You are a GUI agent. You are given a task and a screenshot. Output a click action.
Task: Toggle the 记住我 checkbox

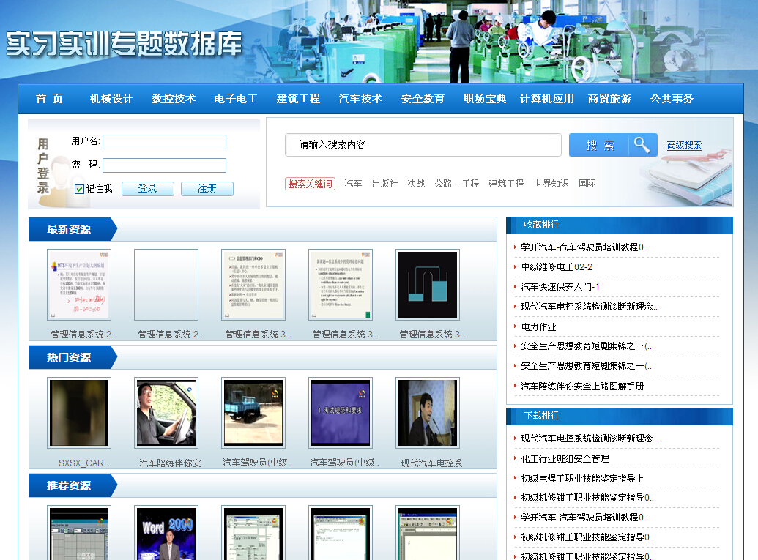click(80, 189)
